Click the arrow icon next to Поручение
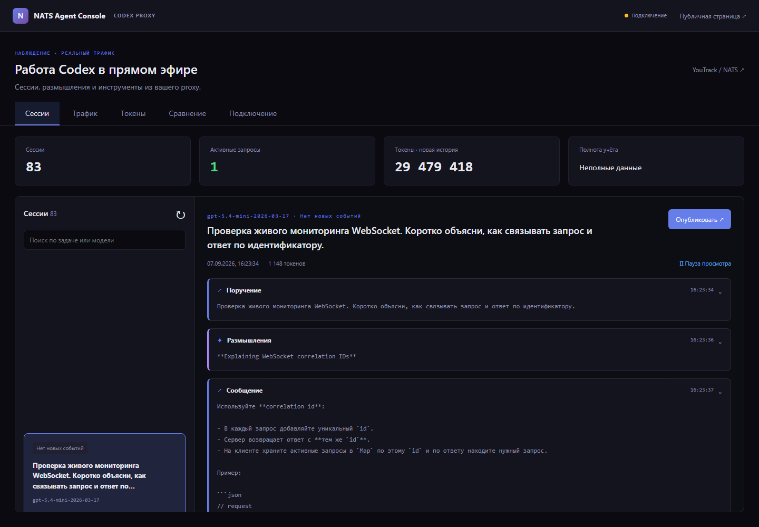Image resolution: width=759 pixels, height=527 pixels. tap(219, 290)
